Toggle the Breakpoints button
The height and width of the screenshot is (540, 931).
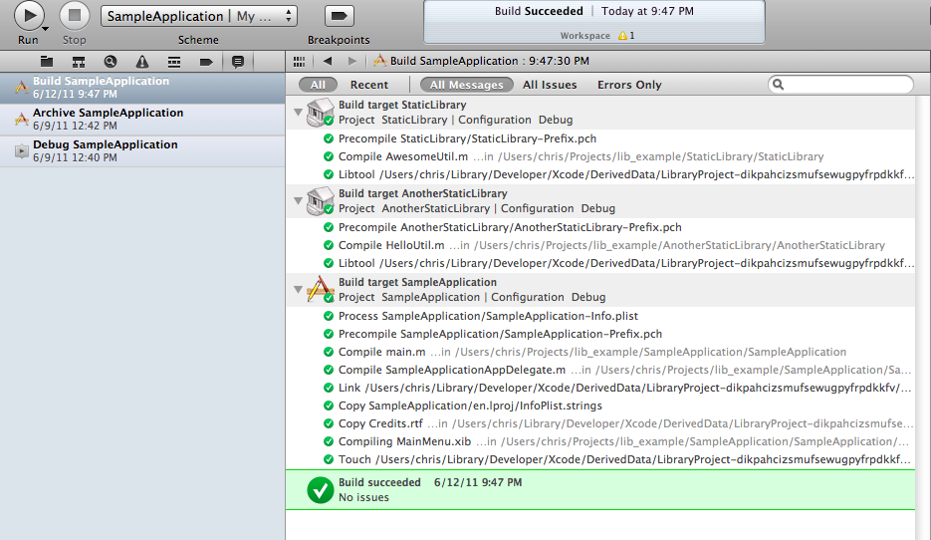click(339, 16)
